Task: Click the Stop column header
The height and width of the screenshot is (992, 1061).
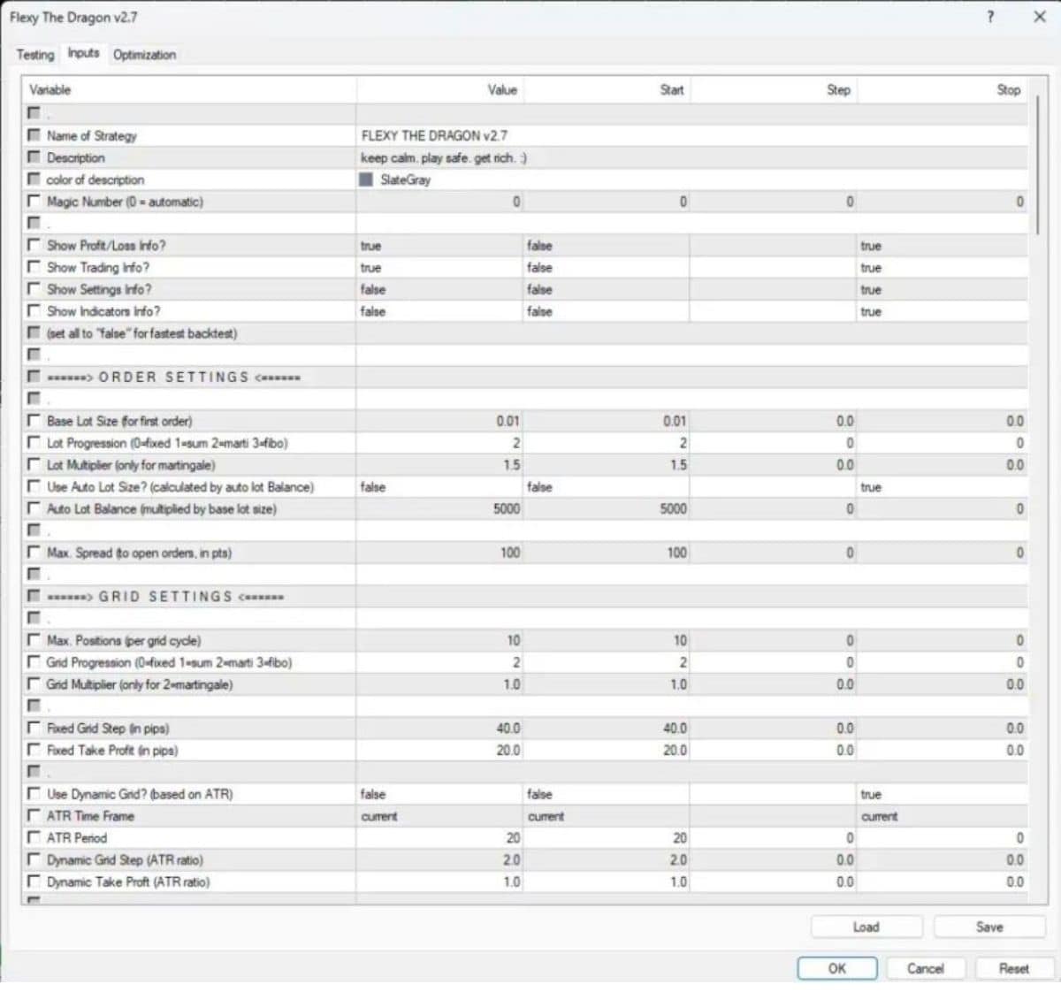Action: click(942, 89)
